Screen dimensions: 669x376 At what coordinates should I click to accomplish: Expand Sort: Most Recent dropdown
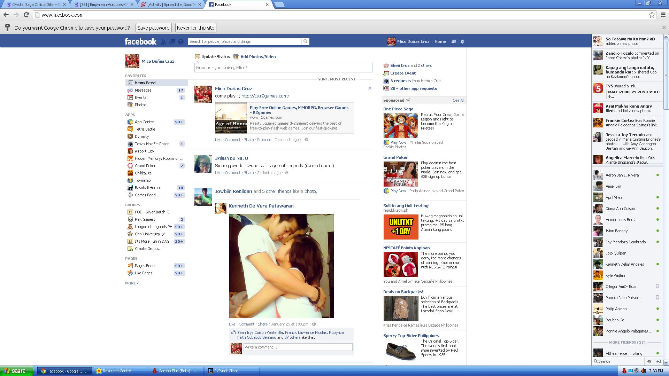[338, 79]
